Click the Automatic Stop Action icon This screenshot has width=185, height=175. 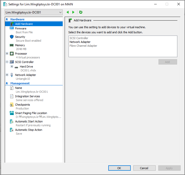(11, 130)
